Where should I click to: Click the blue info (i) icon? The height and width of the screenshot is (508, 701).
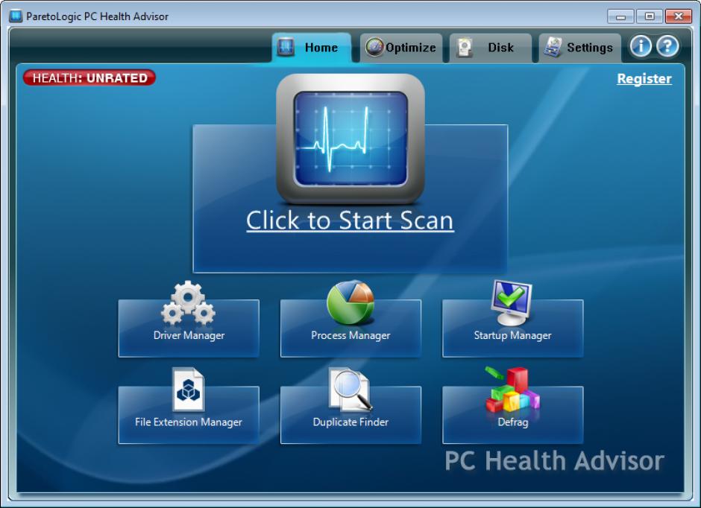tap(641, 46)
